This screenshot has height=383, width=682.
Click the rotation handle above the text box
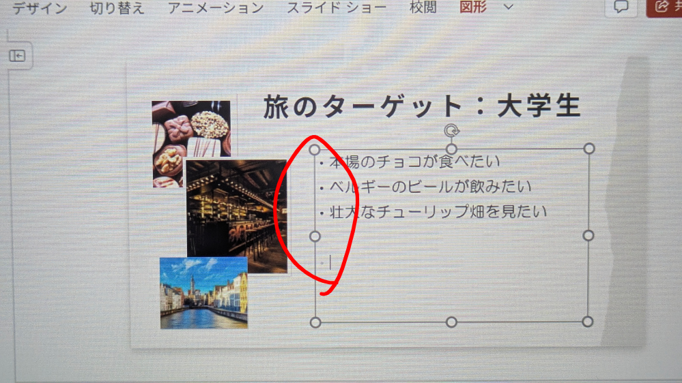(x=451, y=130)
